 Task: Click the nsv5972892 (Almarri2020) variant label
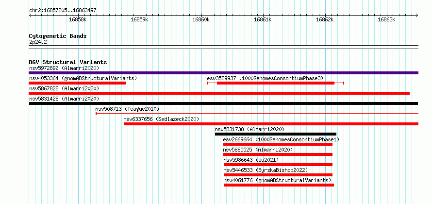point(64,68)
